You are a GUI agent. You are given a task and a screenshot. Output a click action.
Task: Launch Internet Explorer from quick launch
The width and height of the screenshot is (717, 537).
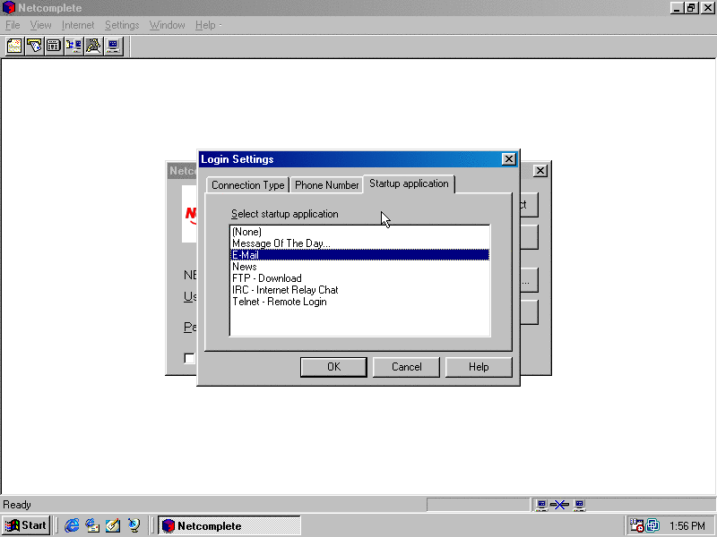click(x=73, y=526)
